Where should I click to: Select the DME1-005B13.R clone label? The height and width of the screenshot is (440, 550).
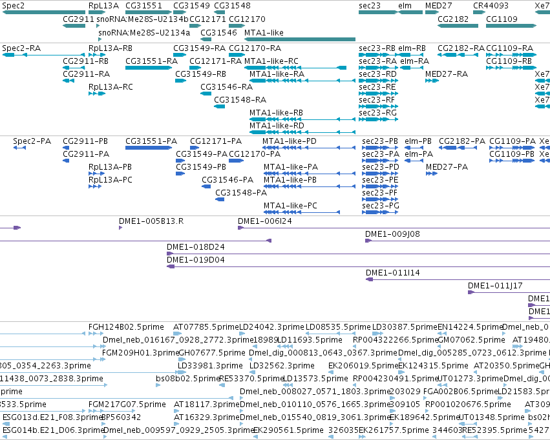(x=151, y=221)
